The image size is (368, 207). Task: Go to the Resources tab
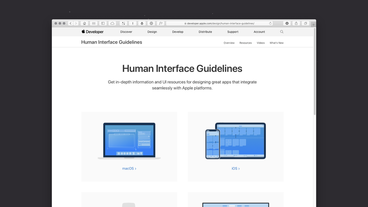click(246, 43)
